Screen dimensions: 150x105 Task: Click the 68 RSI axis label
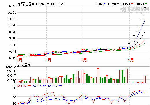pos(14,97)
